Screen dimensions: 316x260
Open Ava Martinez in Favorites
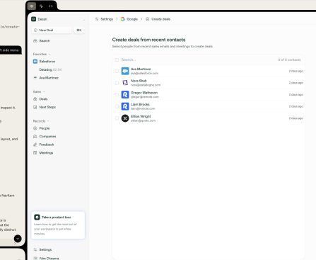click(49, 78)
